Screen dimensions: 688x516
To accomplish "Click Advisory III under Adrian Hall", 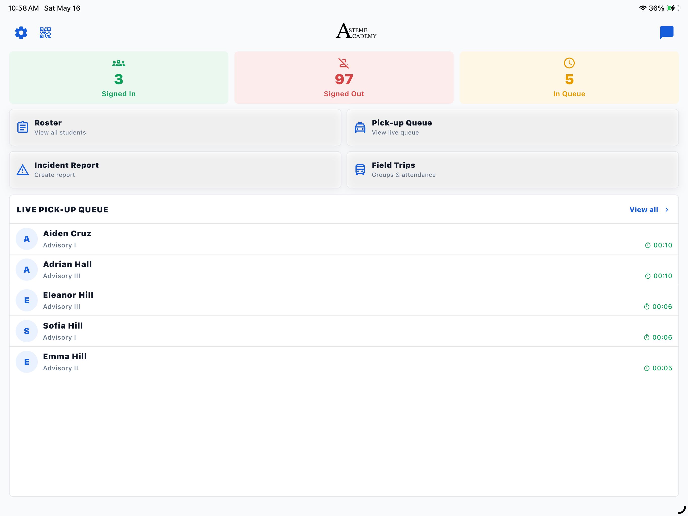I will (61, 276).
